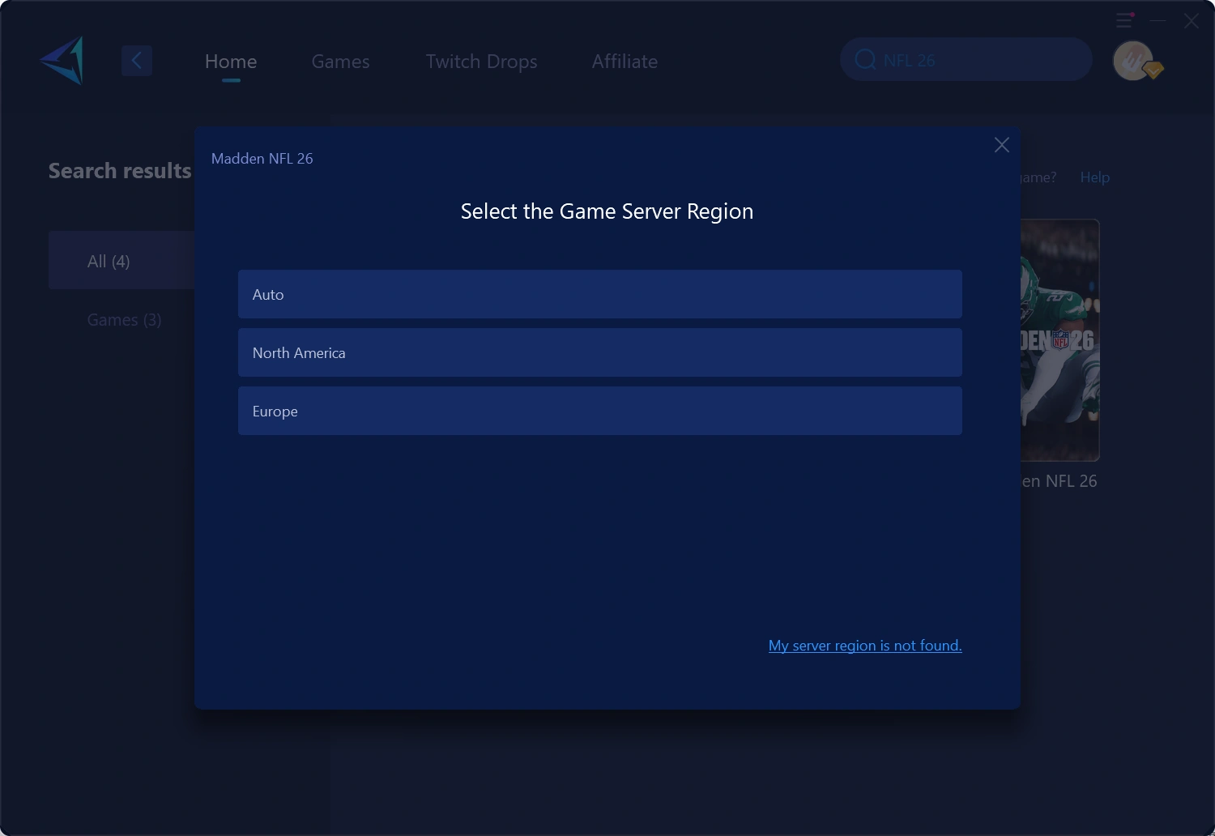Go back using the back arrow button
This screenshot has width=1215, height=836.
(137, 61)
